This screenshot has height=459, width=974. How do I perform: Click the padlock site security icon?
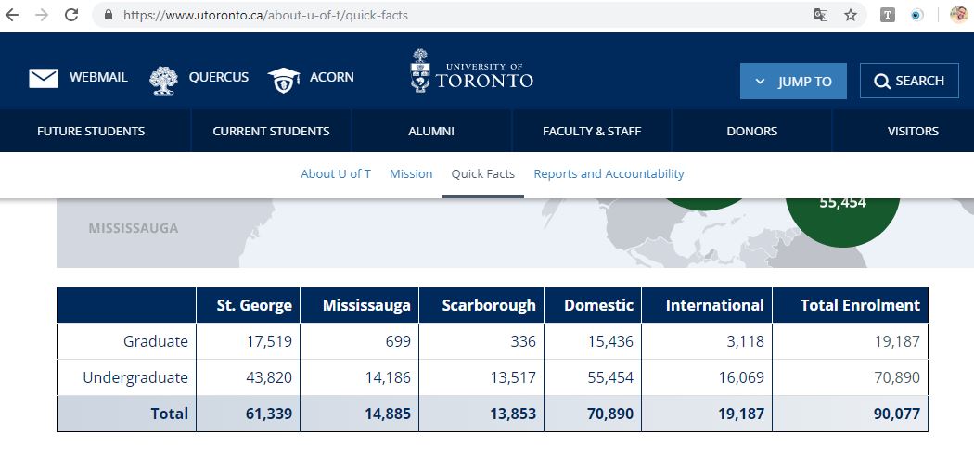point(109,15)
